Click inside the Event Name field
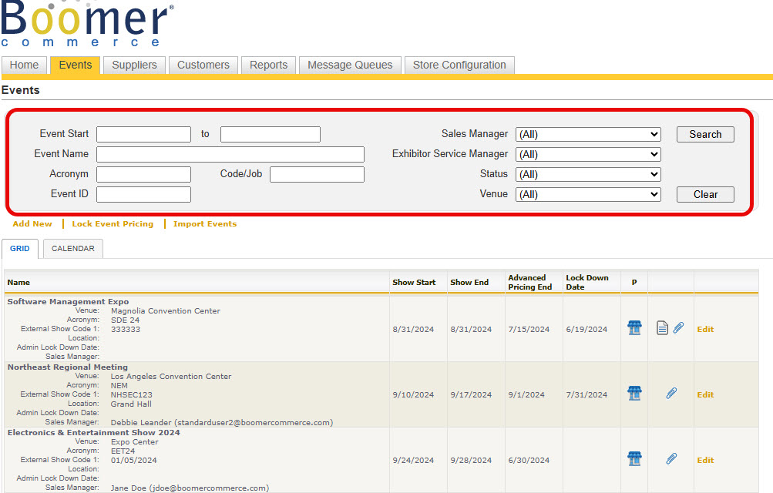The height and width of the screenshot is (493, 773). (x=229, y=154)
